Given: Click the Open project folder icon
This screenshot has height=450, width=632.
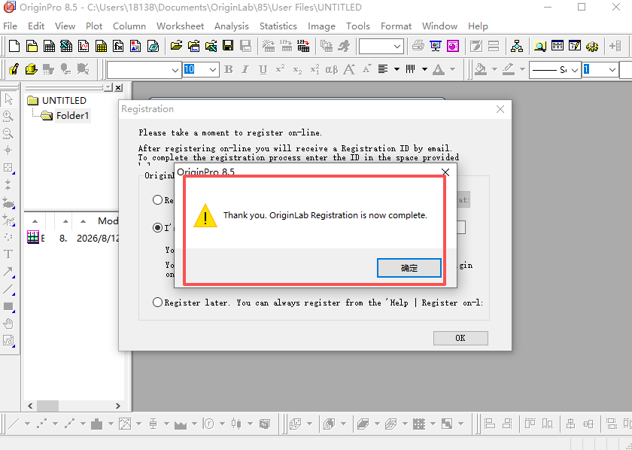Looking at the screenshot, I should point(176,46).
